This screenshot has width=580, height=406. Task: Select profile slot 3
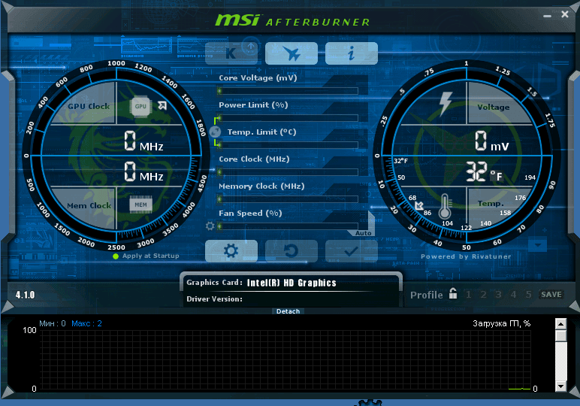[498, 295]
